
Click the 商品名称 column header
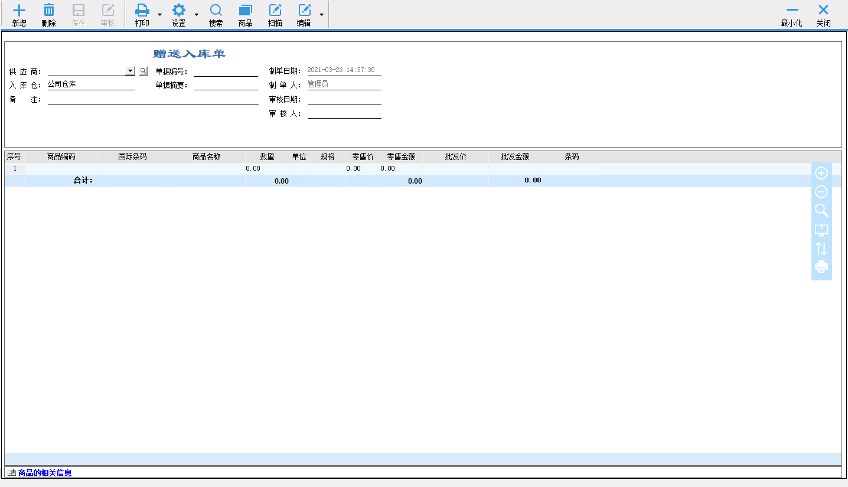pos(207,157)
